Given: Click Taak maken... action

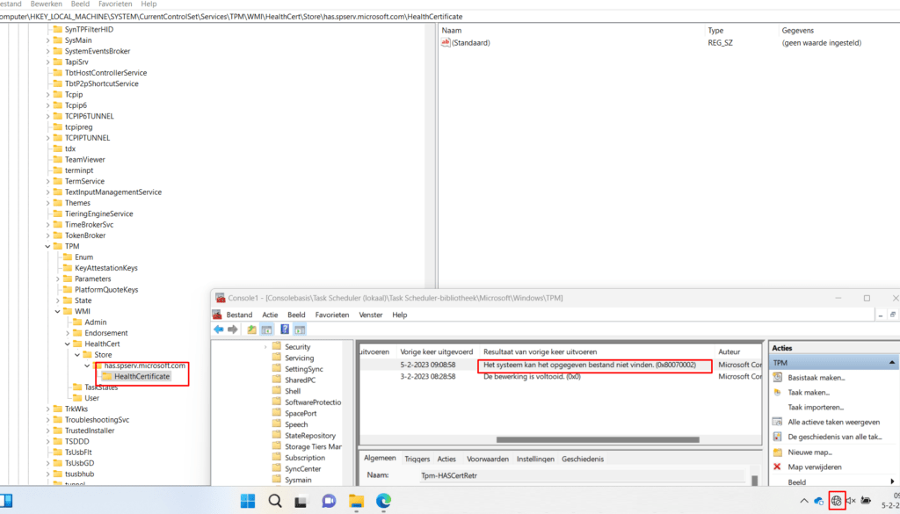Looking at the screenshot, I should point(809,393).
